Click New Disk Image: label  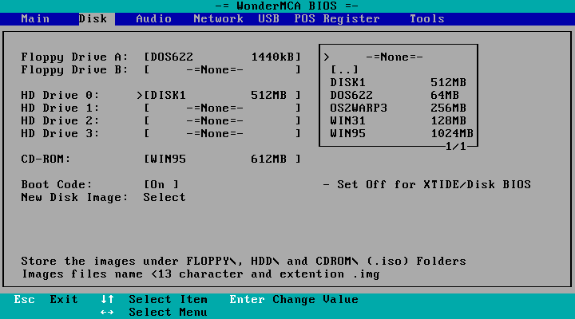point(74,198)
